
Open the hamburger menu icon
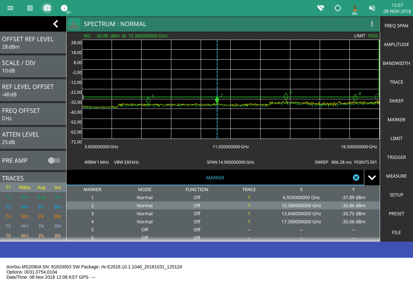(10, 8)
